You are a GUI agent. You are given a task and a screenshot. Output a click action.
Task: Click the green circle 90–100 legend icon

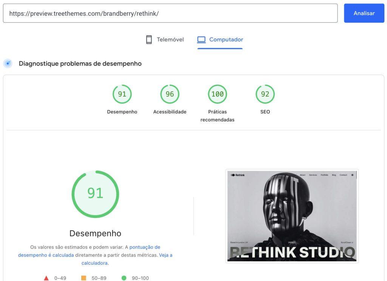(124, 278)
